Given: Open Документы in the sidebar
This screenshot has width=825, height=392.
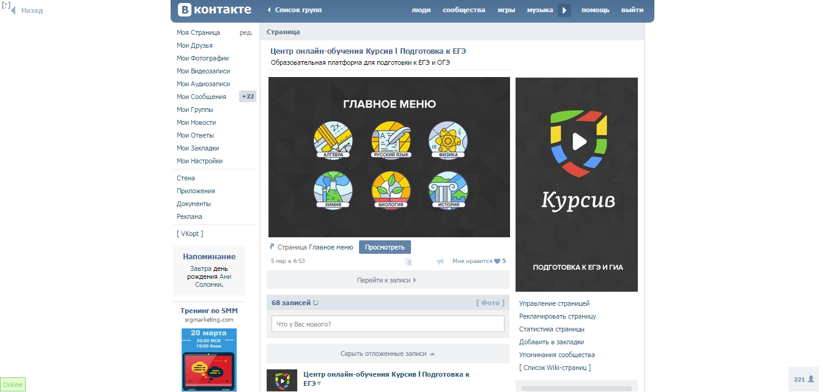Looking at the screenshot, I should coord(194,204).
